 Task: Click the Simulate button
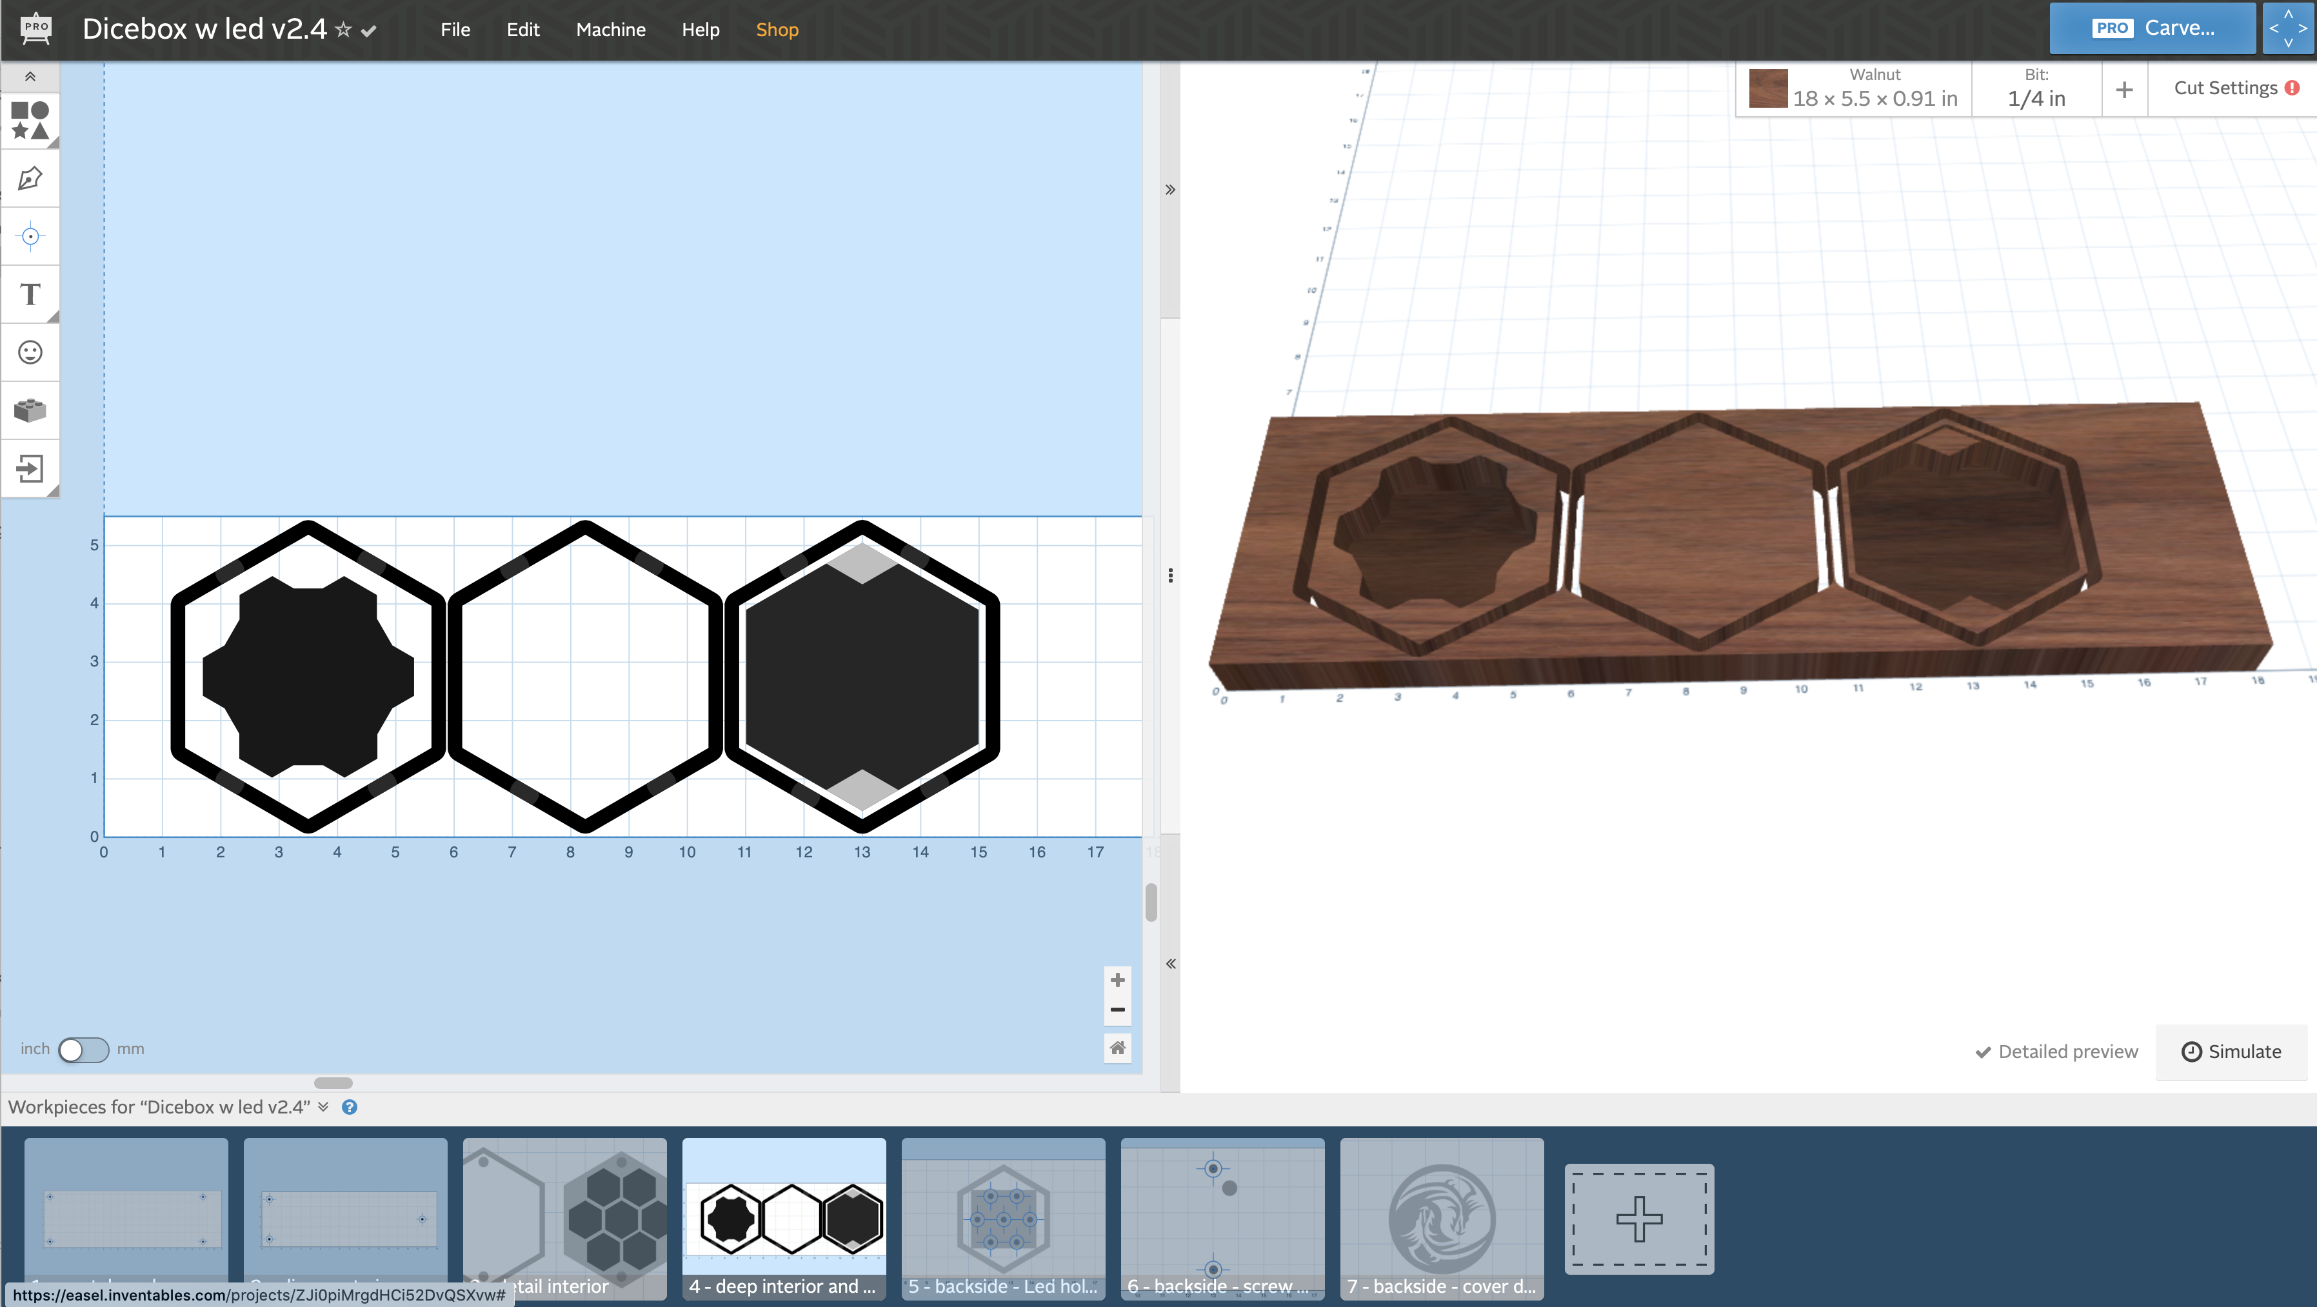[2231, 1052]
